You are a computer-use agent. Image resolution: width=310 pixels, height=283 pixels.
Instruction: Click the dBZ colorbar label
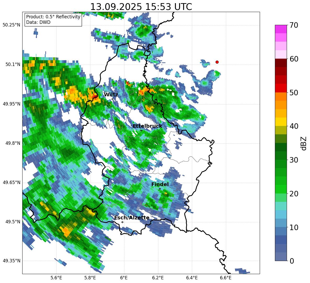pos(304,143)
